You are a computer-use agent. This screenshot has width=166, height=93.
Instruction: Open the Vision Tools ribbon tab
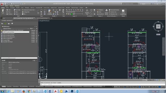46,8
